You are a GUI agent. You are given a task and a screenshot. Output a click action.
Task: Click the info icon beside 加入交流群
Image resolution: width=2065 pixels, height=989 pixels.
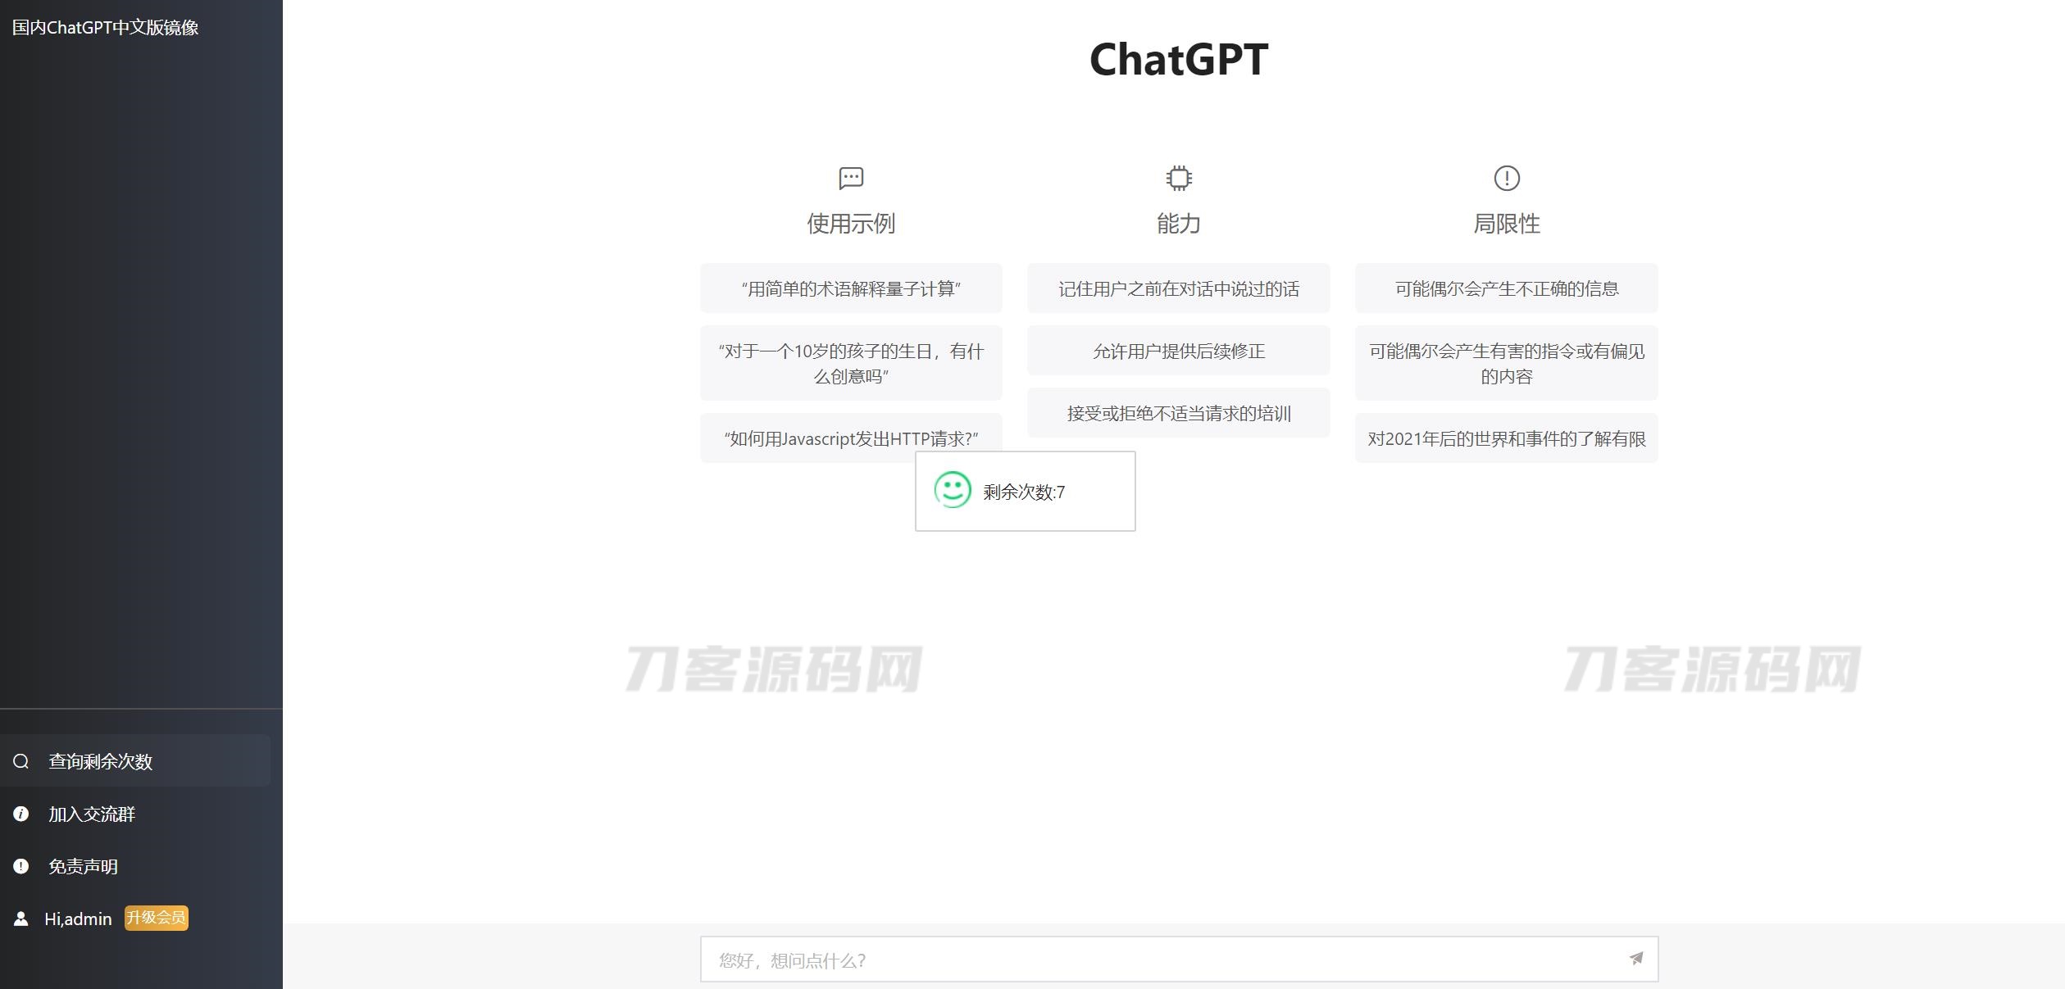coord(21,814)
